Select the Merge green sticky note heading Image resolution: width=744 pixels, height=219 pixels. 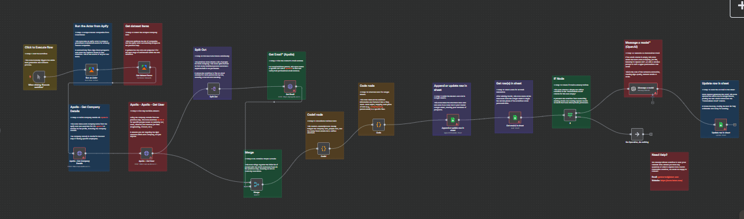click(x=249, y=152)
